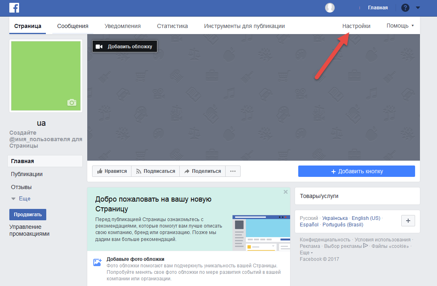Open the Помощь dropdown menu
This screenshot has width=437, height=286.
400,26
